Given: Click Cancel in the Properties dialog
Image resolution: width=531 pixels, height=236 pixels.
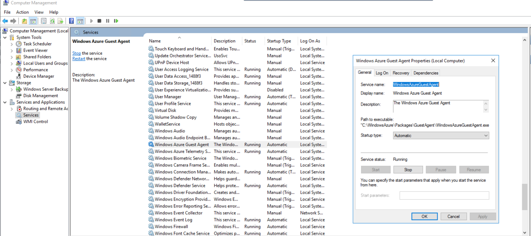Looking at the screenshot, I should pyautogui.click(x=454, y=217).
